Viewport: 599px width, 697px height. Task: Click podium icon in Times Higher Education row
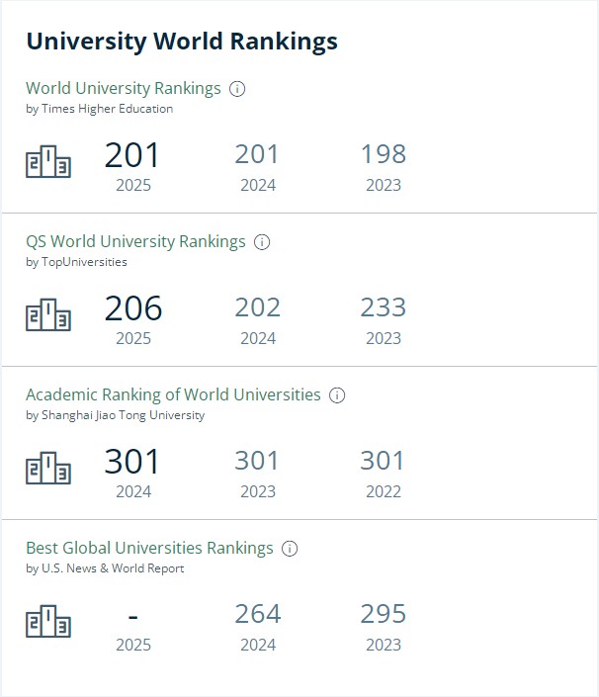pos(48,161)
